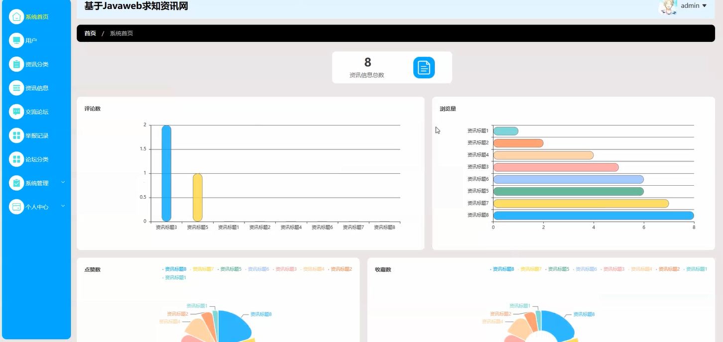This screenshot has height=342, width=723.
Task: Toggle 资讯标题2 legend in 点赞数 chart
Action: [x=340, y=269]
